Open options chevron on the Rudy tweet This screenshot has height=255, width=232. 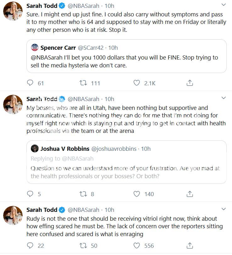coord(224,209)
